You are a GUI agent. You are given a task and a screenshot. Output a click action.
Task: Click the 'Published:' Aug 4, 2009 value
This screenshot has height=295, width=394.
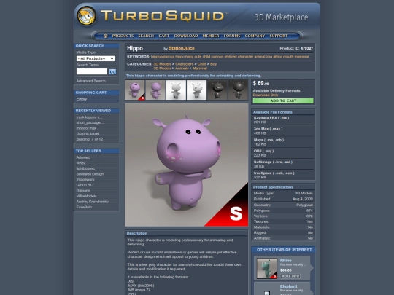303,199
